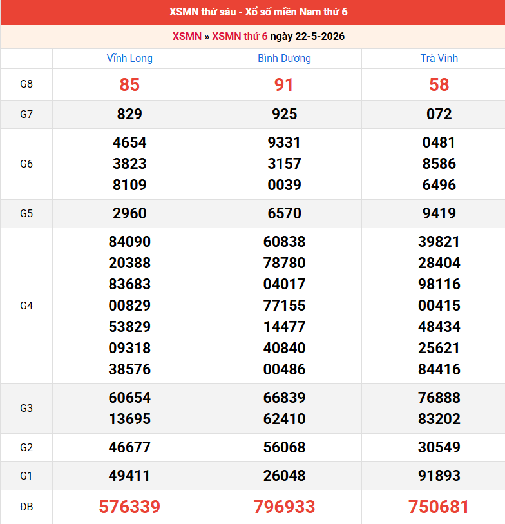The height and width of the screenshot is (524, 505).
Task: Click G6 number 6496
Action: (439, 185)
